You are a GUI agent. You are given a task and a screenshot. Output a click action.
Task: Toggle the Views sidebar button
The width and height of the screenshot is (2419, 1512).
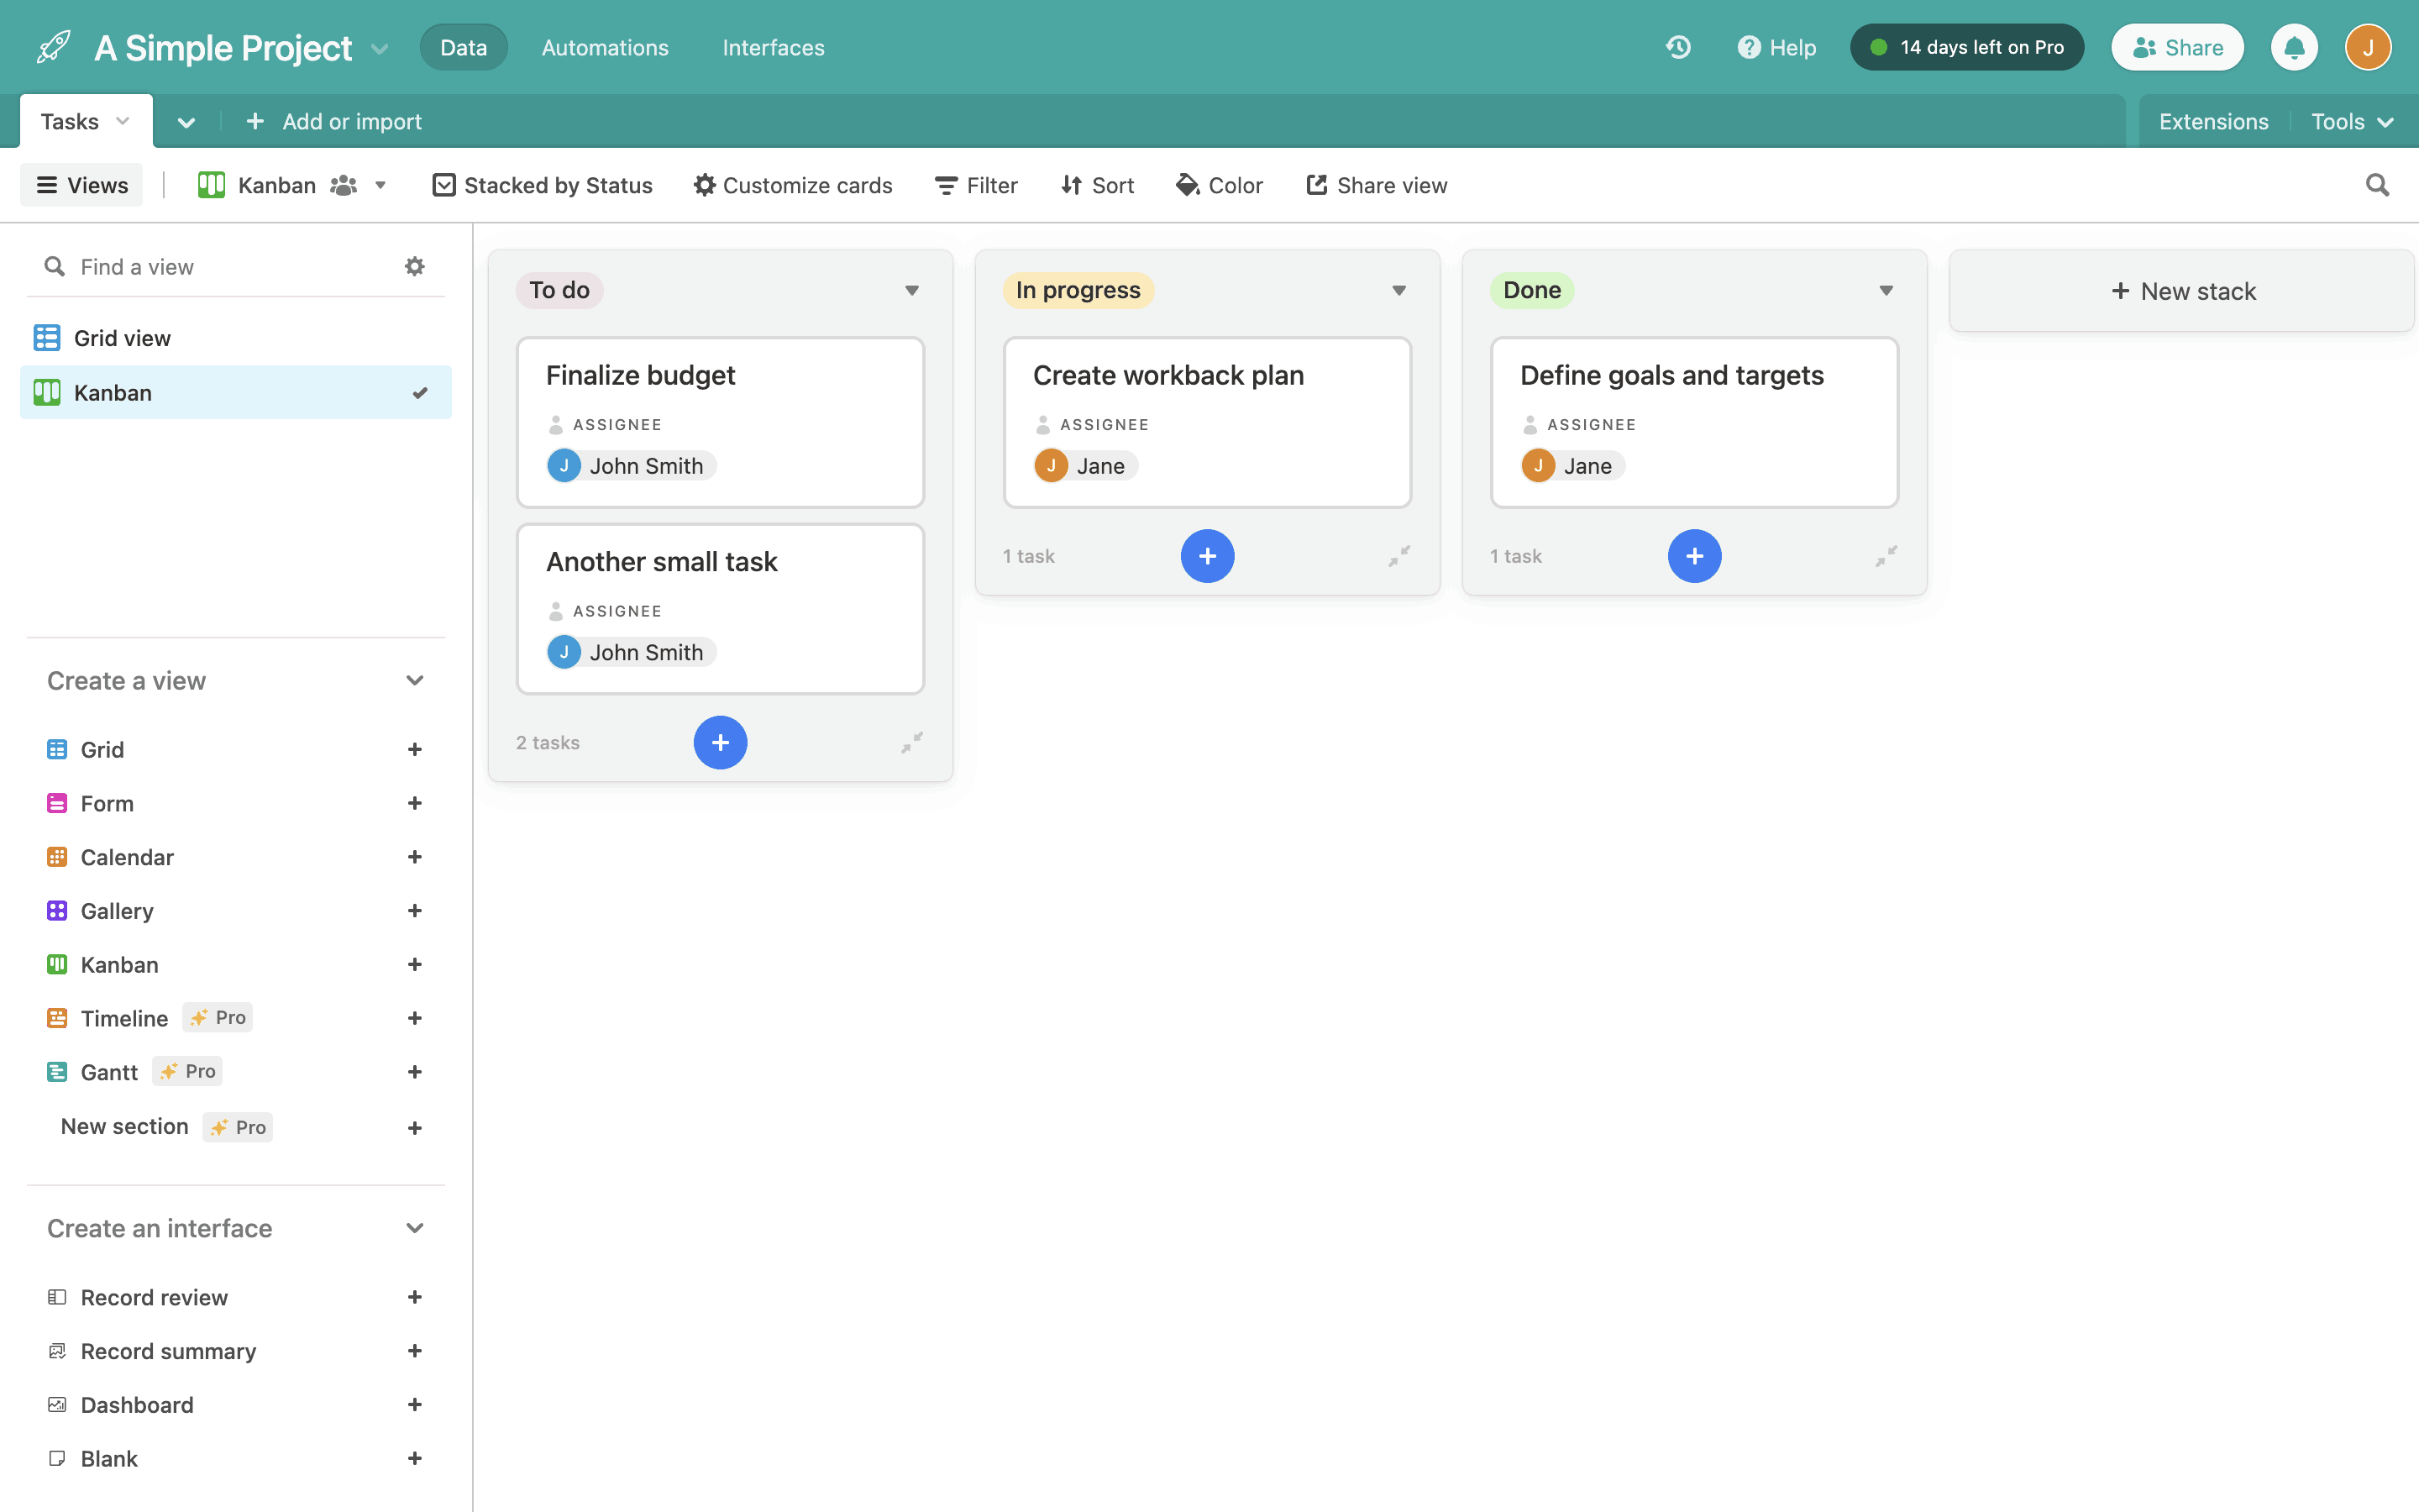tap(82, 185)
